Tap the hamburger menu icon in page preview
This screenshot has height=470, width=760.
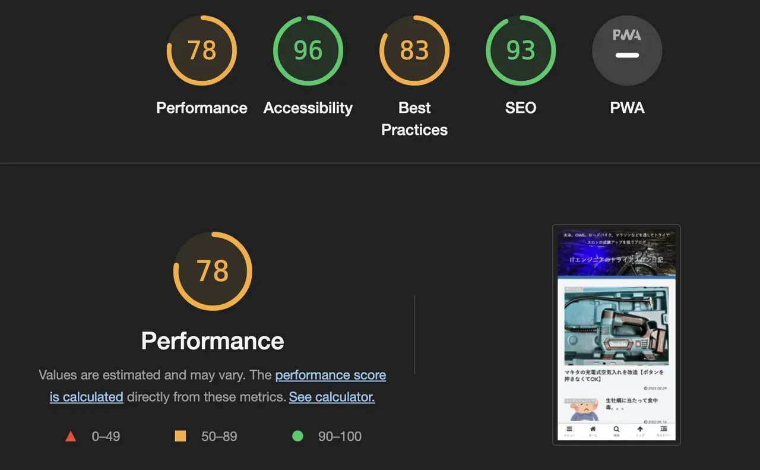569,430
